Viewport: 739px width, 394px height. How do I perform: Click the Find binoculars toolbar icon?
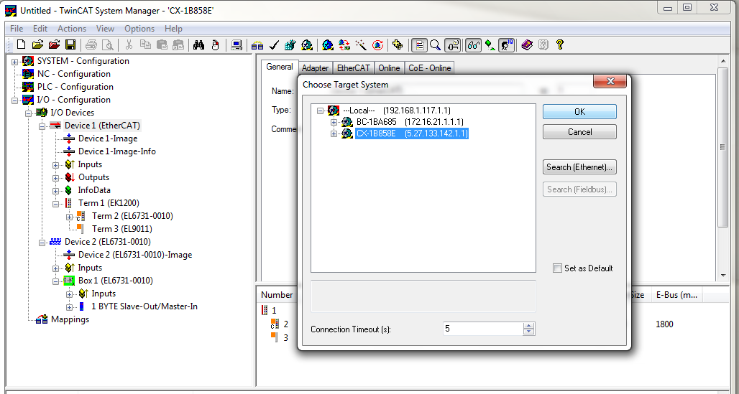tap(198, 44)
